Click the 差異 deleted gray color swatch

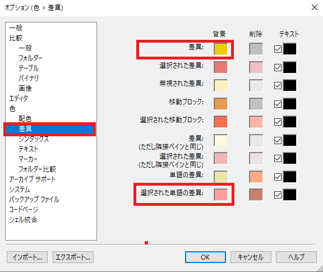point(256,49)
